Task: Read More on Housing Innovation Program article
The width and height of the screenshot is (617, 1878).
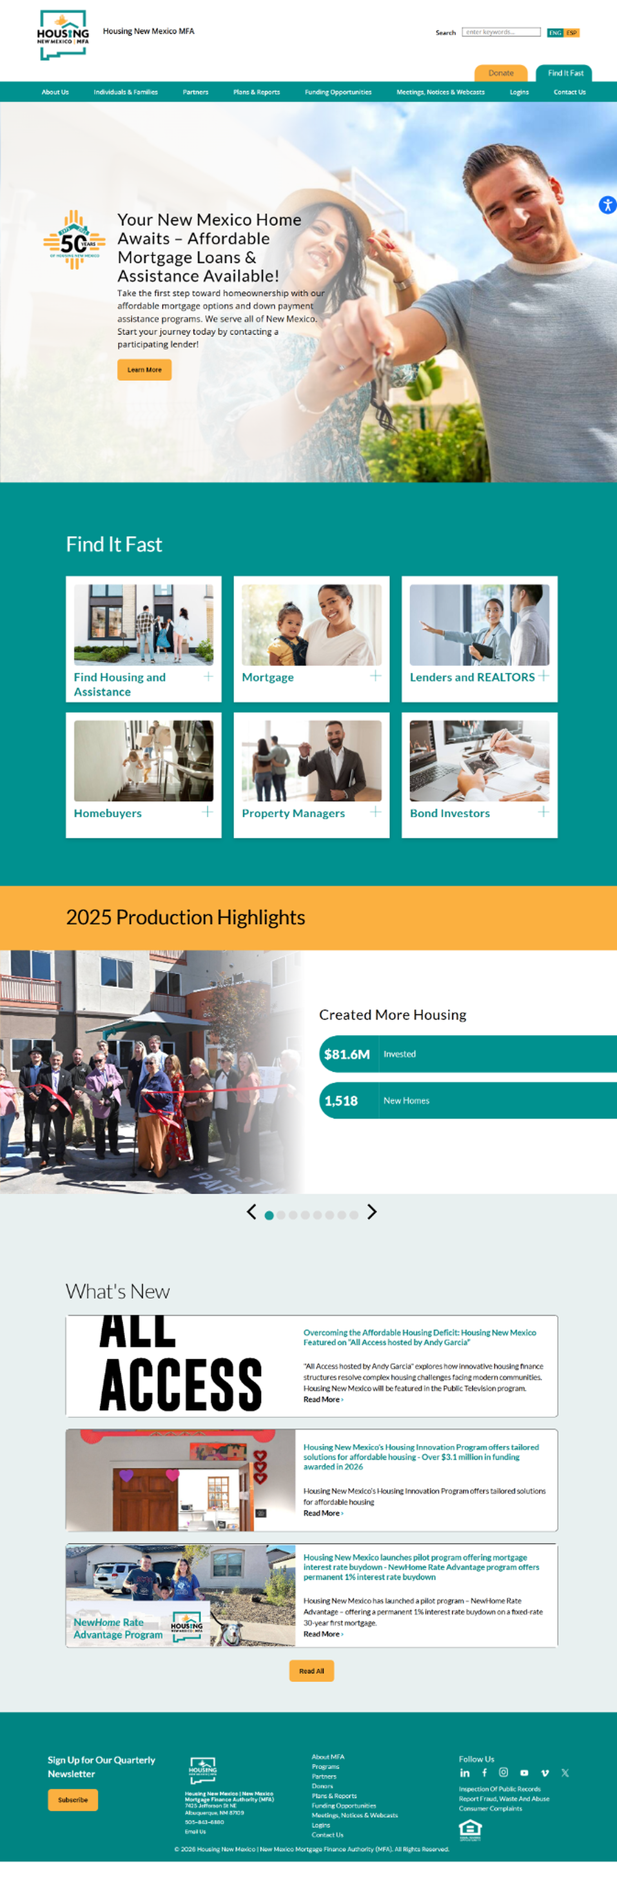Action: [323, 1513]
